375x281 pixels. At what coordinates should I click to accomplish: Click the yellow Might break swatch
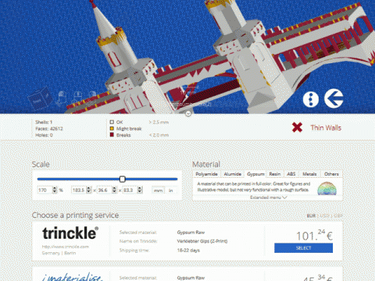pyautogui.click(x=112, y=129)
